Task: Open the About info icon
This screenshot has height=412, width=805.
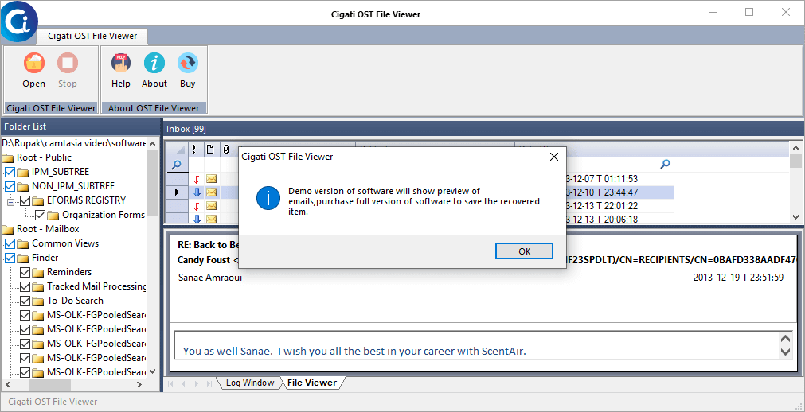Action: 154,63
